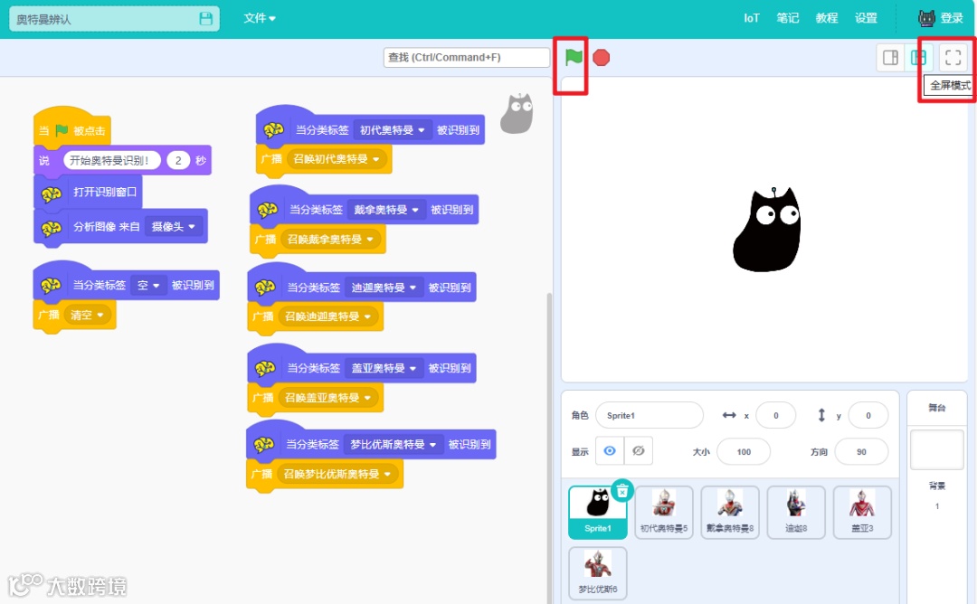
Task: Select sprite 梦比优斯6
Action: (x=598, y=573)
